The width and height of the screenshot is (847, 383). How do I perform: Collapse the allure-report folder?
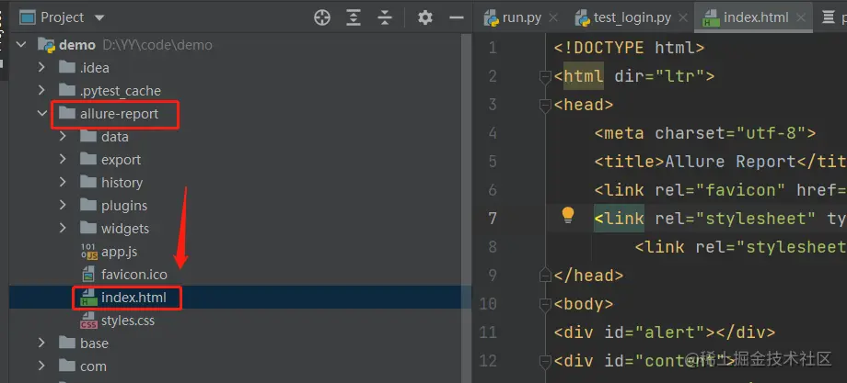41,114
